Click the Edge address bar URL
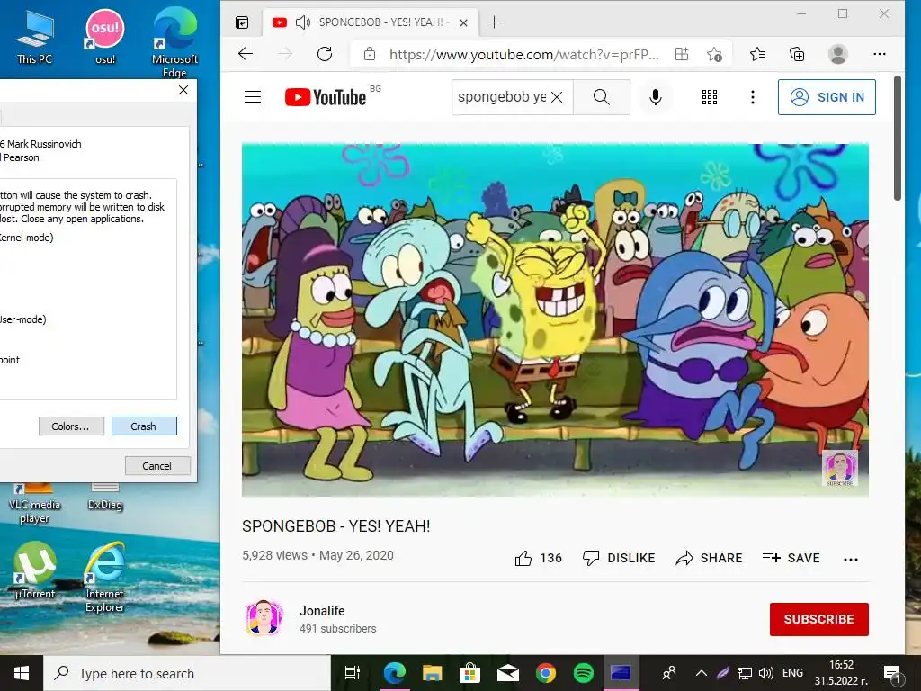Viewport: 921px width, 691px height. tap(524, 55)
